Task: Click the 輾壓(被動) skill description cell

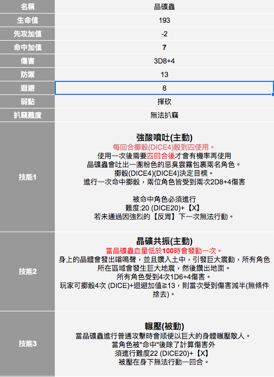Action: tap(164, 343)
